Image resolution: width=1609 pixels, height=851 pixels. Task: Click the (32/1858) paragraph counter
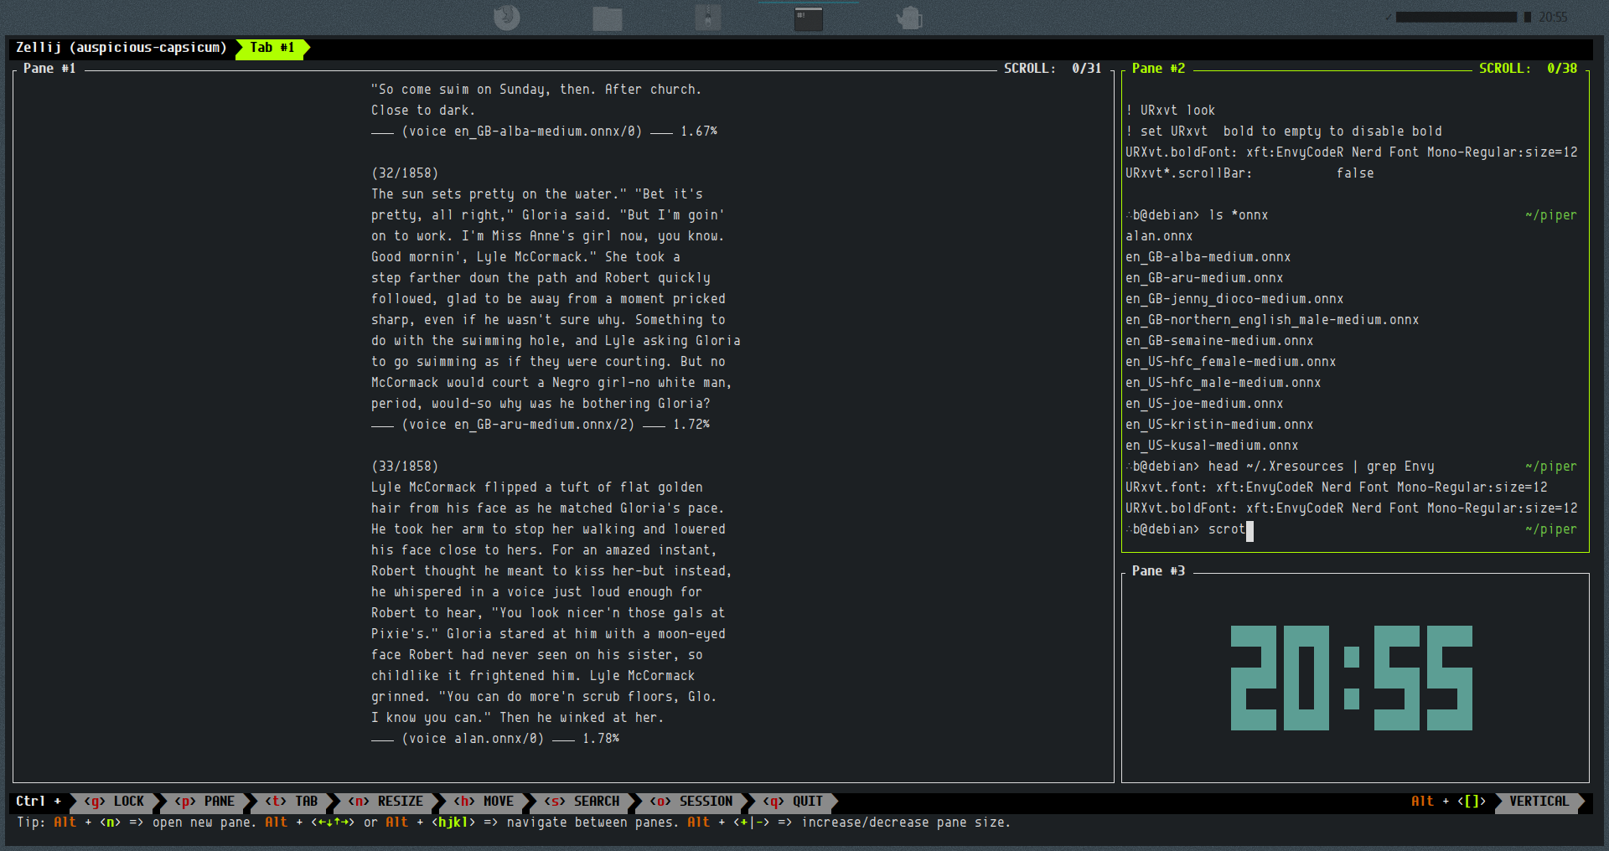pos(405,173)
